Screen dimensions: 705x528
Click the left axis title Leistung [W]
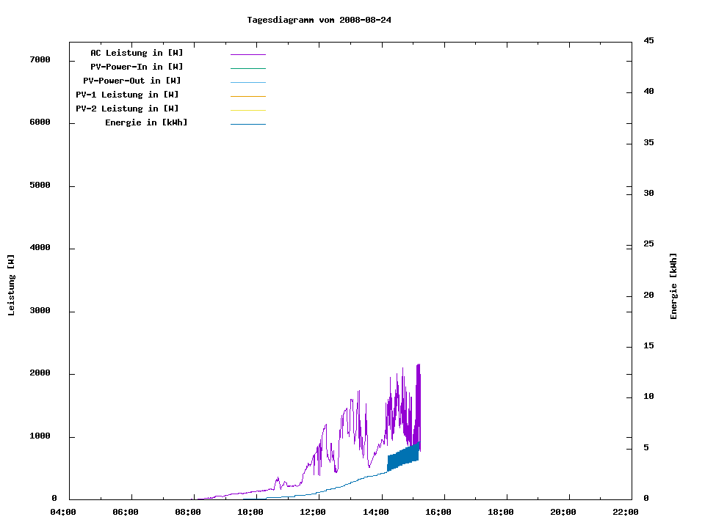11,285
